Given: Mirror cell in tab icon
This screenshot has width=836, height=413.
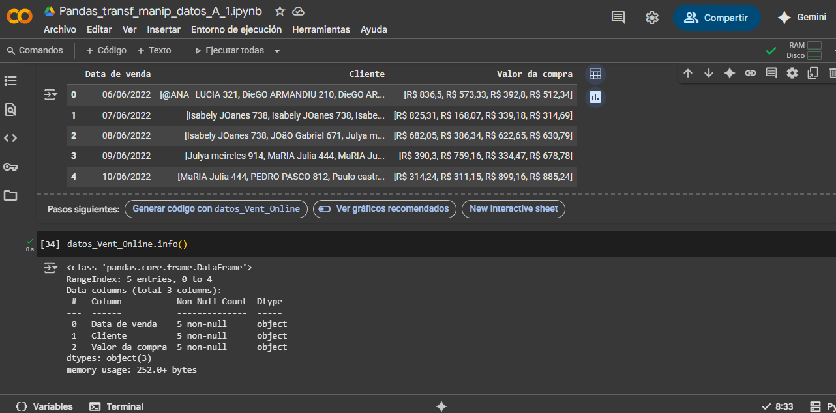Looking at the screenshot, I should click(x=813, y=73).
